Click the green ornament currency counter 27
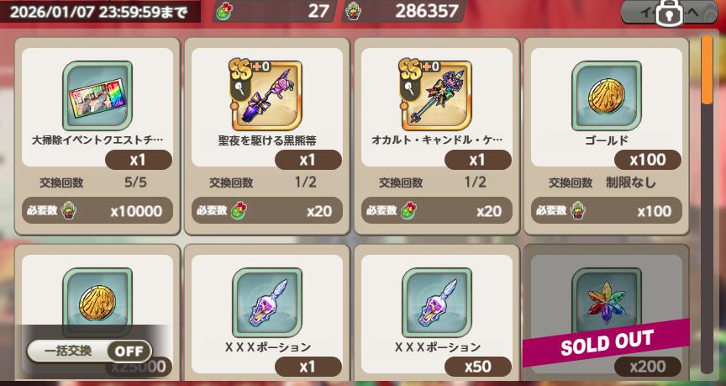 coord(275,11)
